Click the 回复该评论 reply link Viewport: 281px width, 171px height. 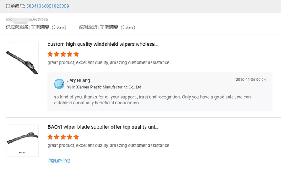[x=59, y=161]
